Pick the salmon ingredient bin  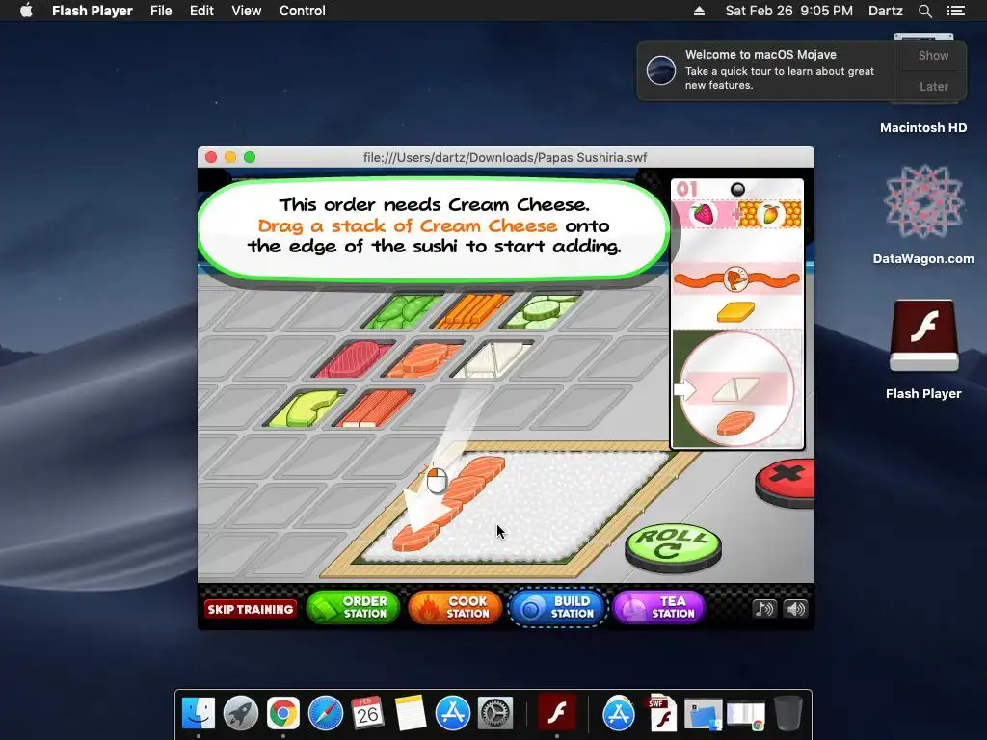click(x=423, y=359)
